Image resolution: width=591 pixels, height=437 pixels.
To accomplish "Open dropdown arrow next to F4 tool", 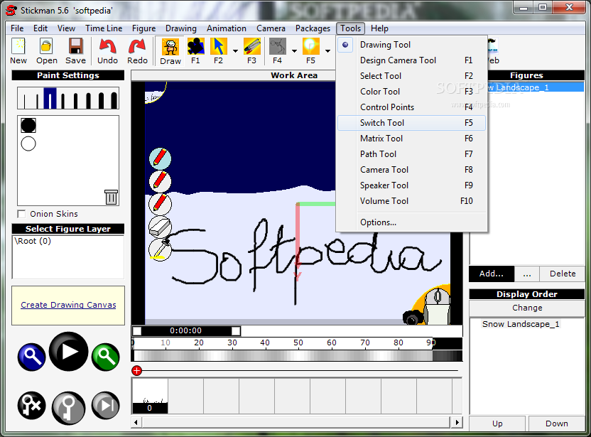I will (294, 51).
